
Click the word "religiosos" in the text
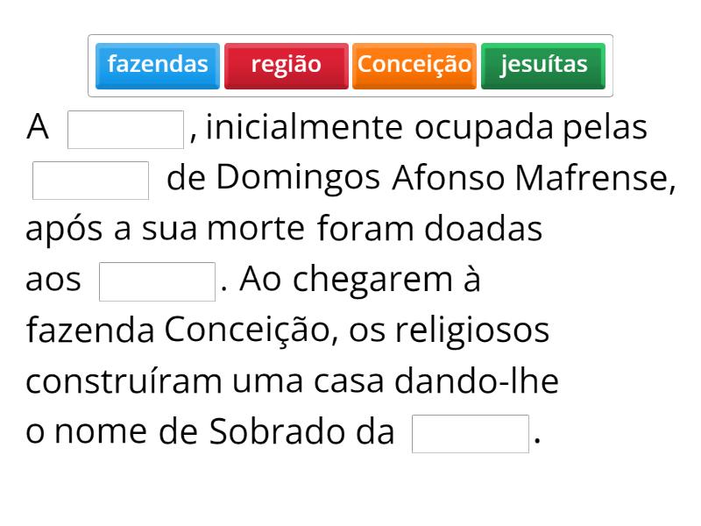[472, 331]
